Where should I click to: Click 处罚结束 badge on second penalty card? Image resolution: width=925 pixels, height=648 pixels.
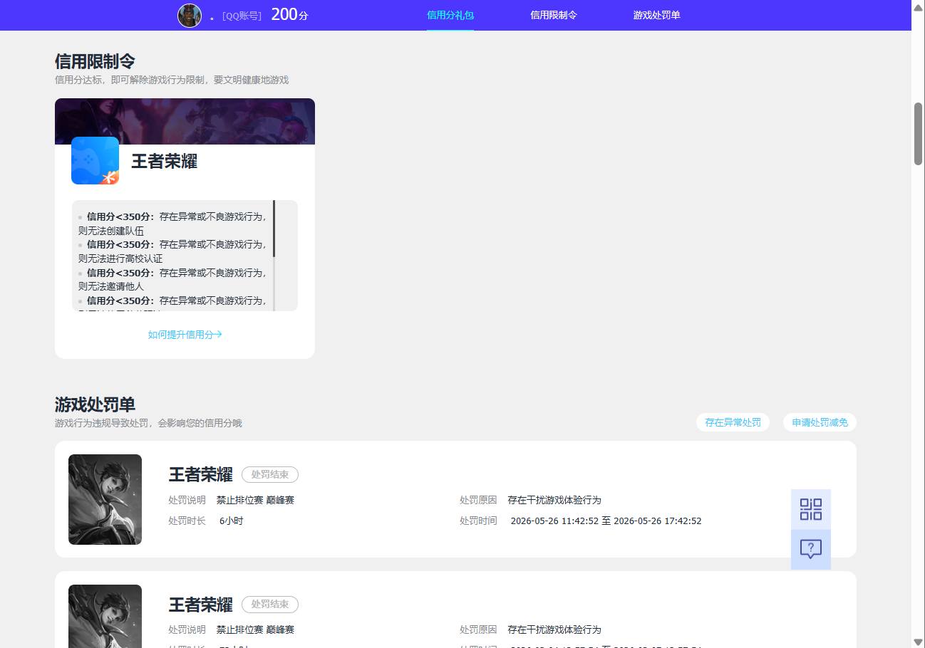tap(270, 604)
